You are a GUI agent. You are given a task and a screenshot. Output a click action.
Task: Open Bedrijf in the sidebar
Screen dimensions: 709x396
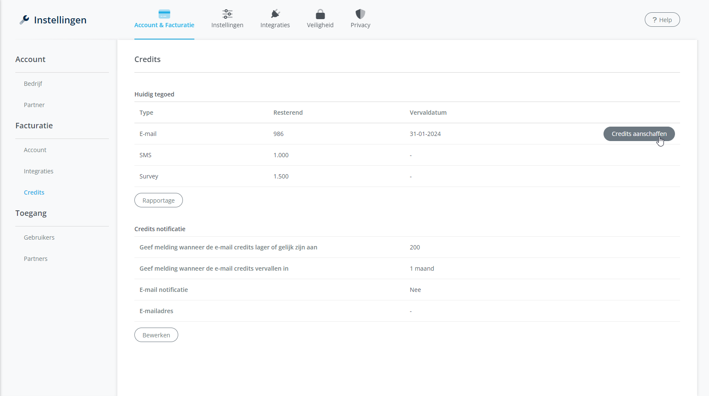(33, 84)
